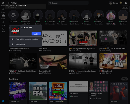
Task: Click the Robux coin icon
Action: [121, 3]
